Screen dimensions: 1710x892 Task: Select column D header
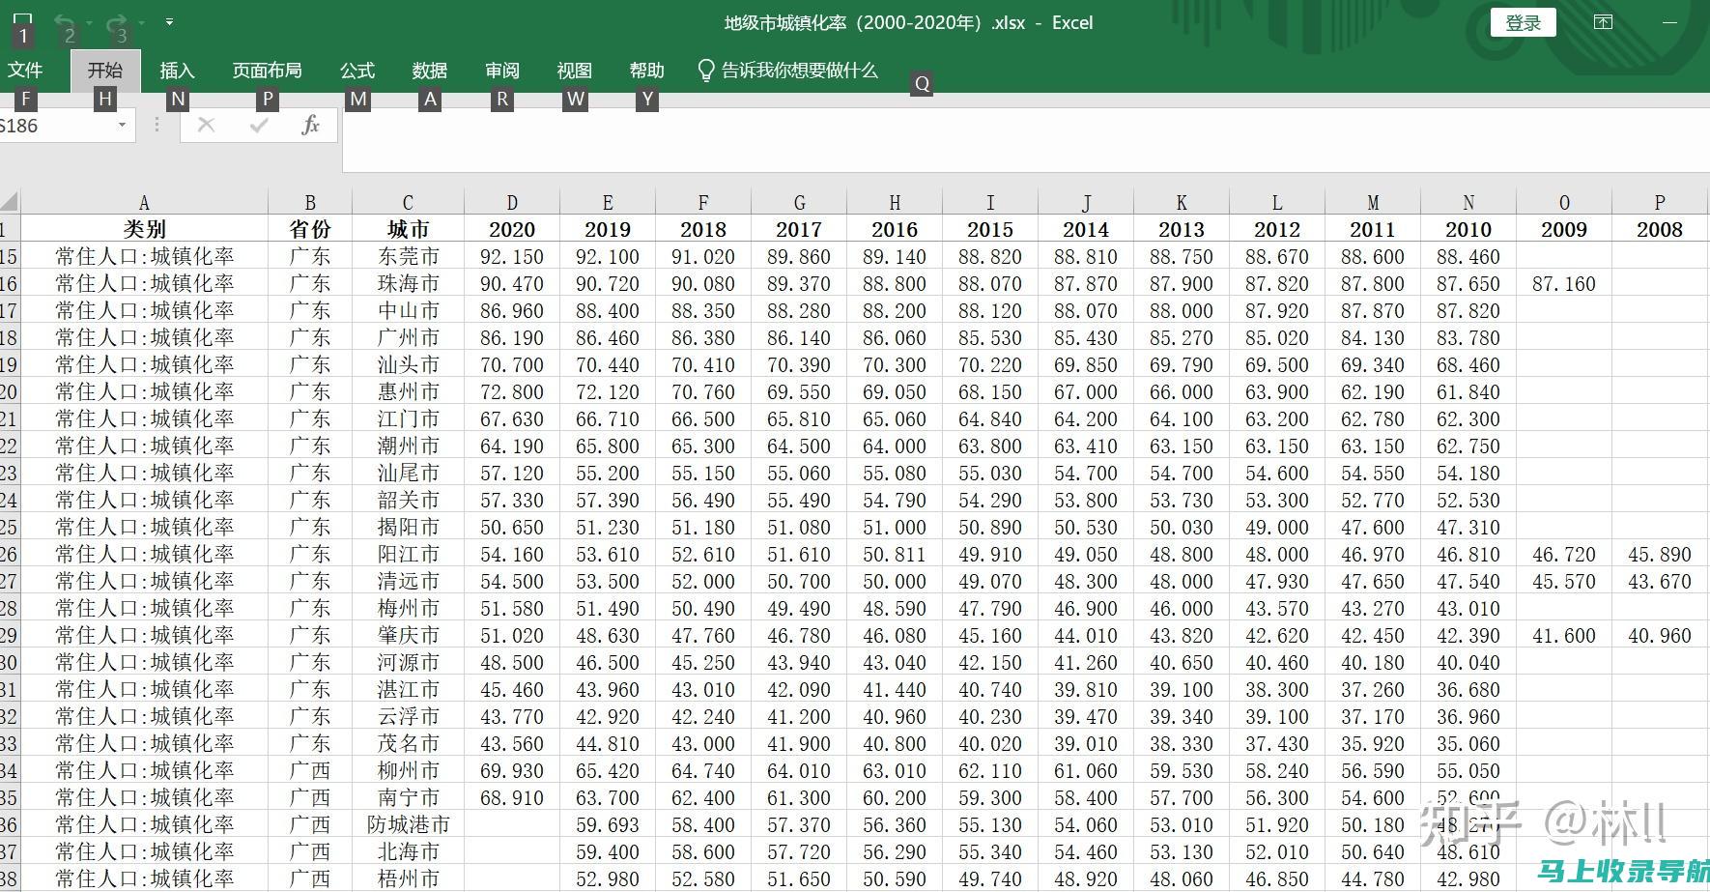(x=512, y=203)
